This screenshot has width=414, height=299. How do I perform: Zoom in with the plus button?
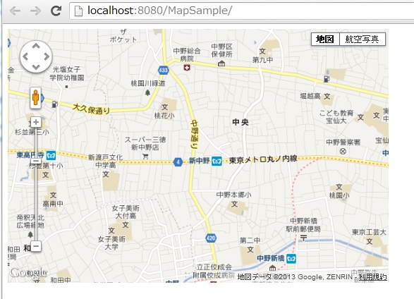click(36, 122)
